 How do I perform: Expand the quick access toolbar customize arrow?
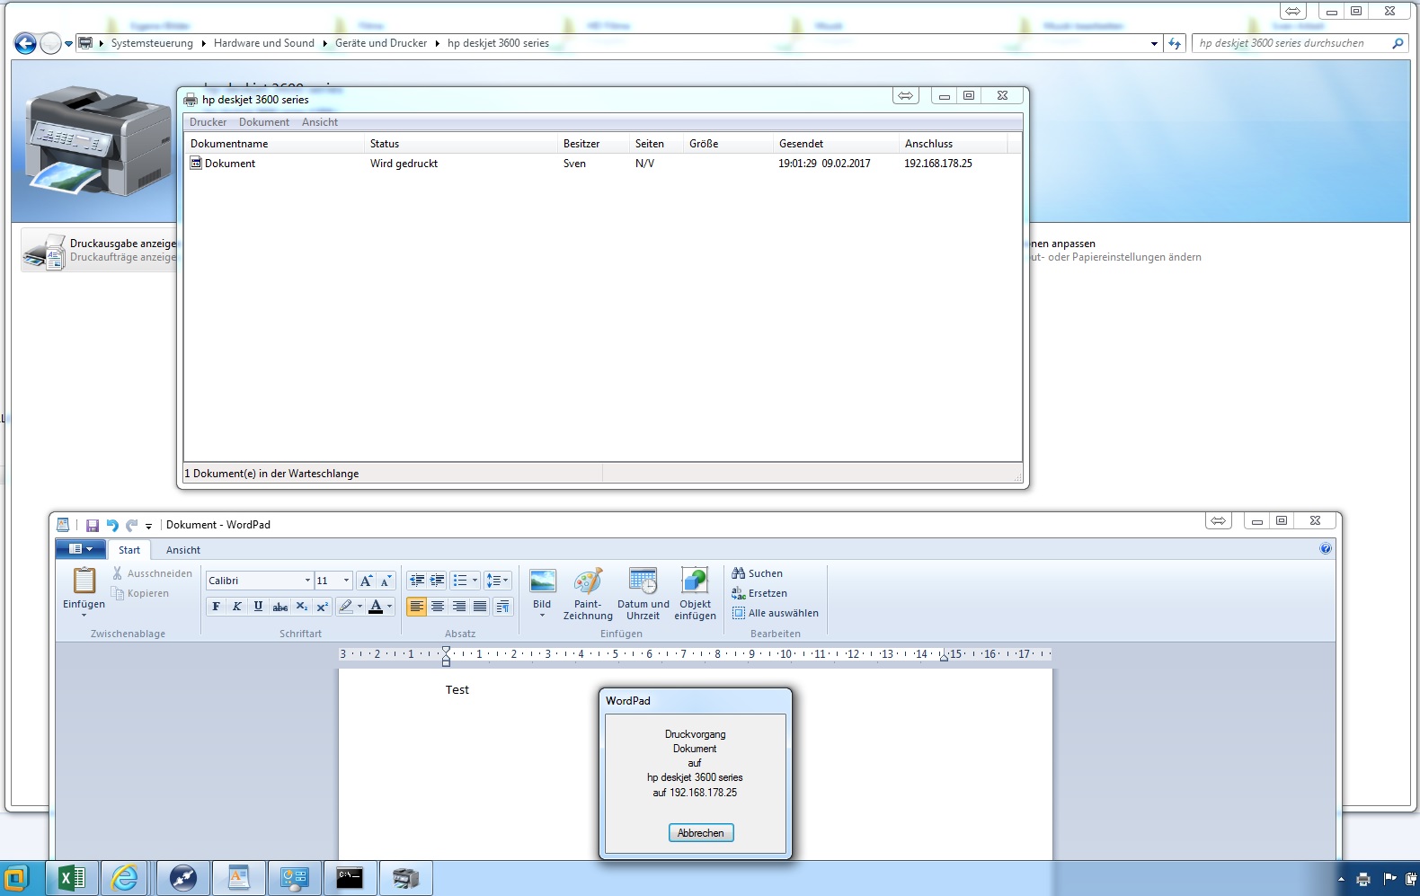click(x=149, y=526)
